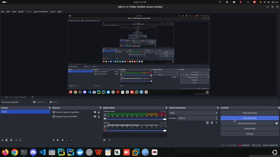Screen dimensions: 280x157
Task: Click the OBS preview canvas
Action: (x=139, y=55)
